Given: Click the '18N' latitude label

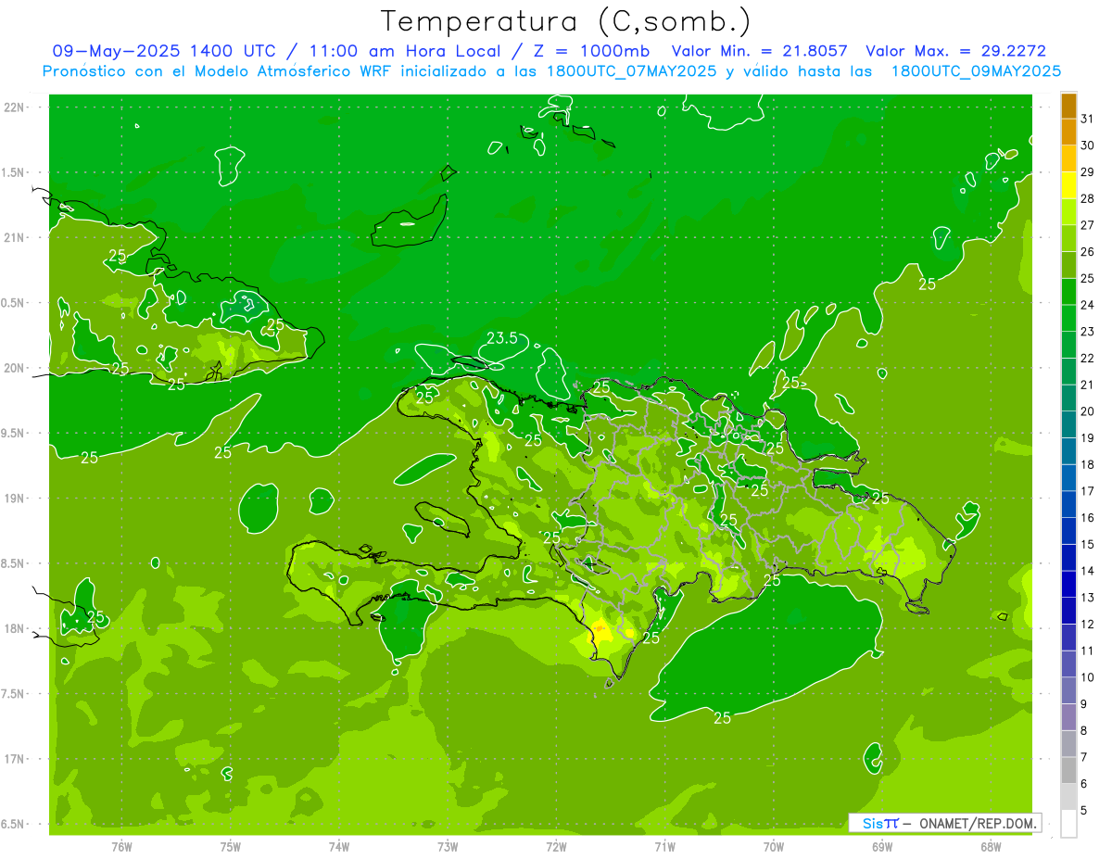Looking at the screenshot, I should coord(15,628).
